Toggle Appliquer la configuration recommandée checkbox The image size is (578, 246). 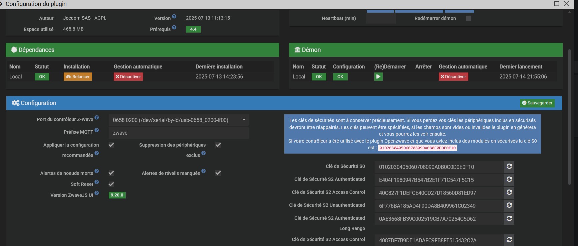click(x=111, y=145)
